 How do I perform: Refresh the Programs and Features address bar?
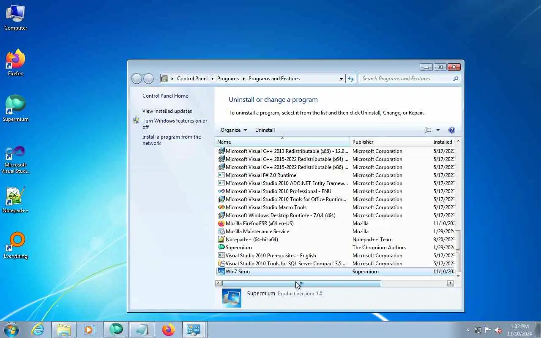point(350,79)
